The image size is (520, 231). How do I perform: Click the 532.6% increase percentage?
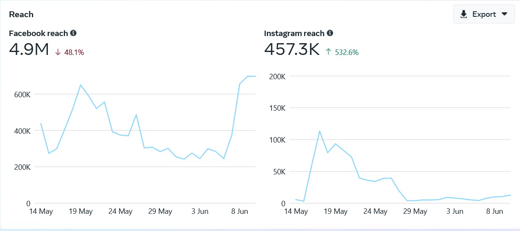pos(347,52)
